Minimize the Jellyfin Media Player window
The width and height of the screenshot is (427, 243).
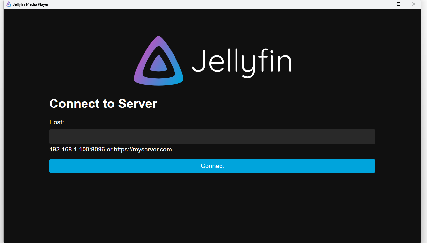coord(384,4)
